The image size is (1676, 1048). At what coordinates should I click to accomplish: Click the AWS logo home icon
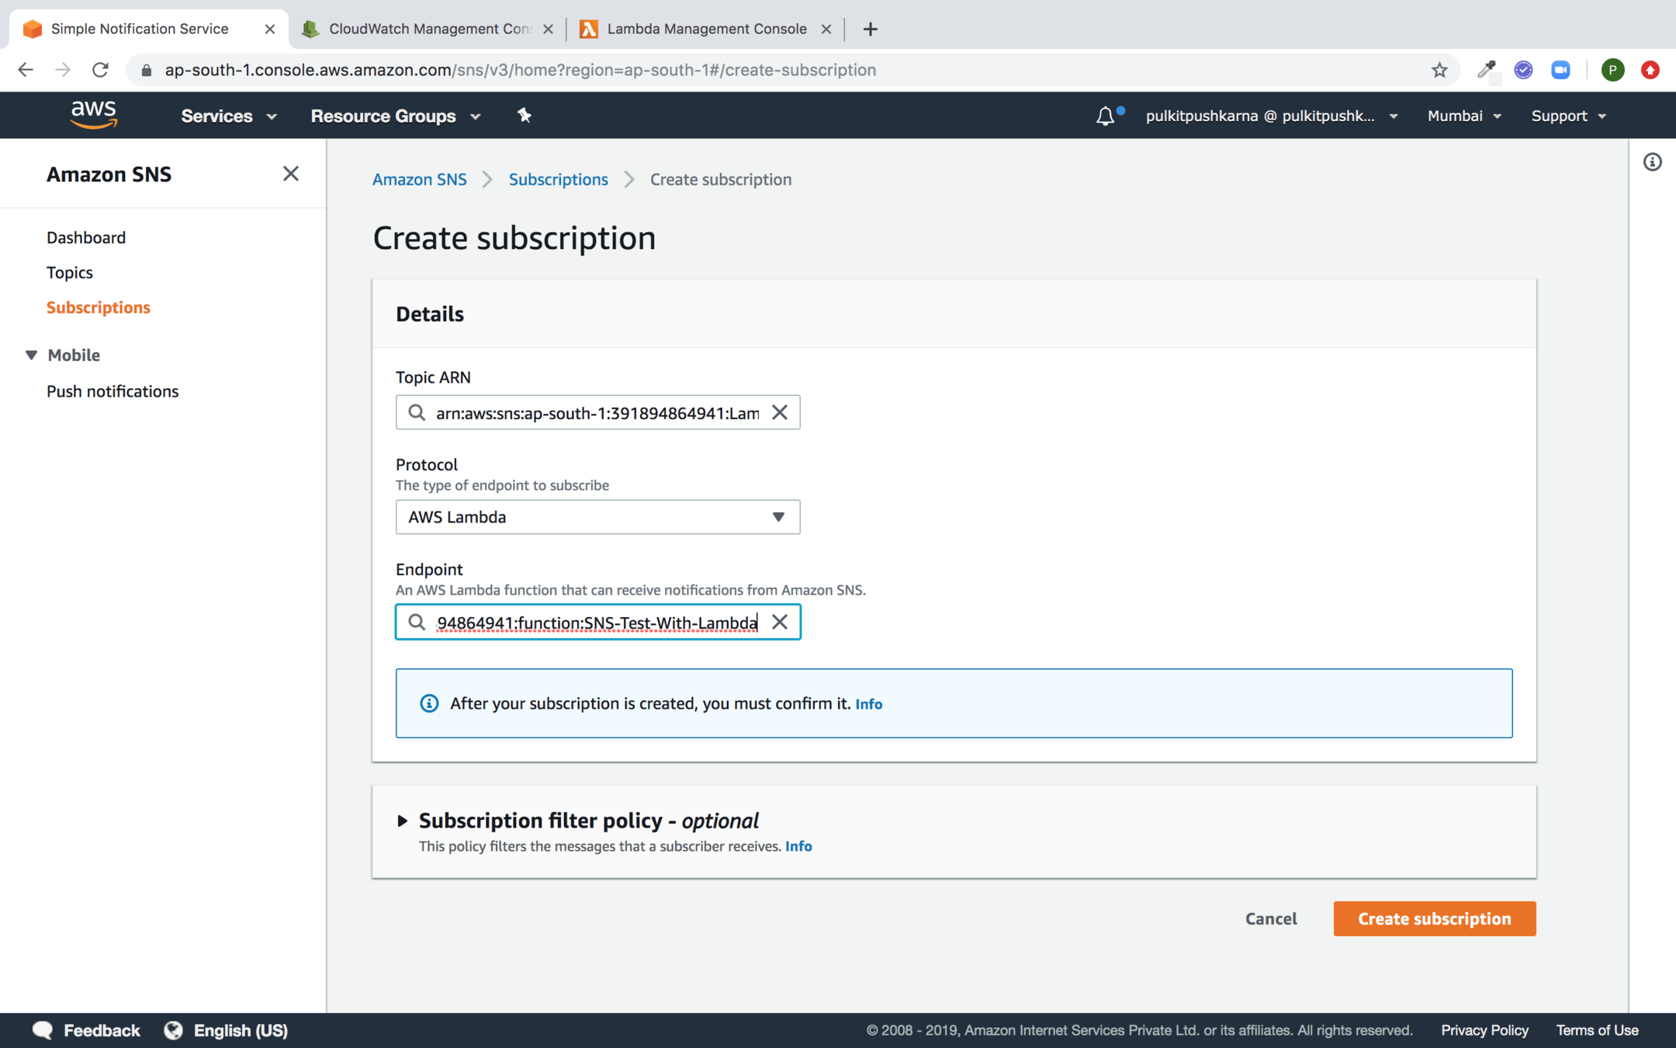click(93, 115)
